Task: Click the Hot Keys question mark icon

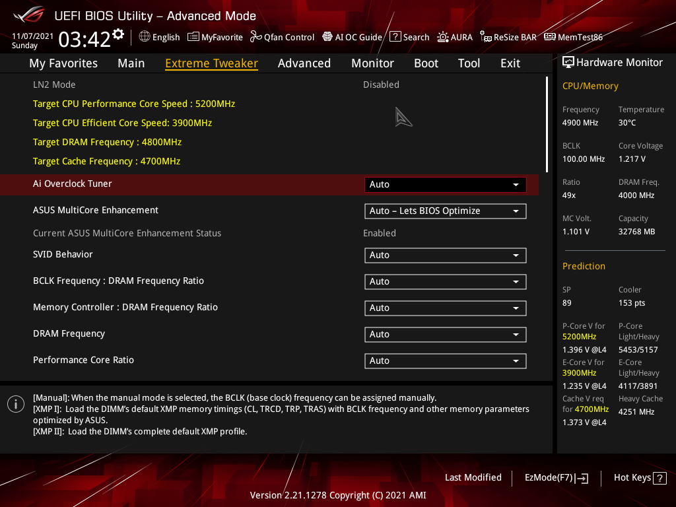Action: [659, 478]
